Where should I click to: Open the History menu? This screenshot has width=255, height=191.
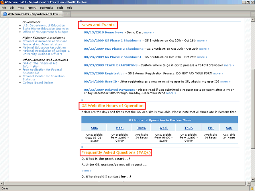32,8
